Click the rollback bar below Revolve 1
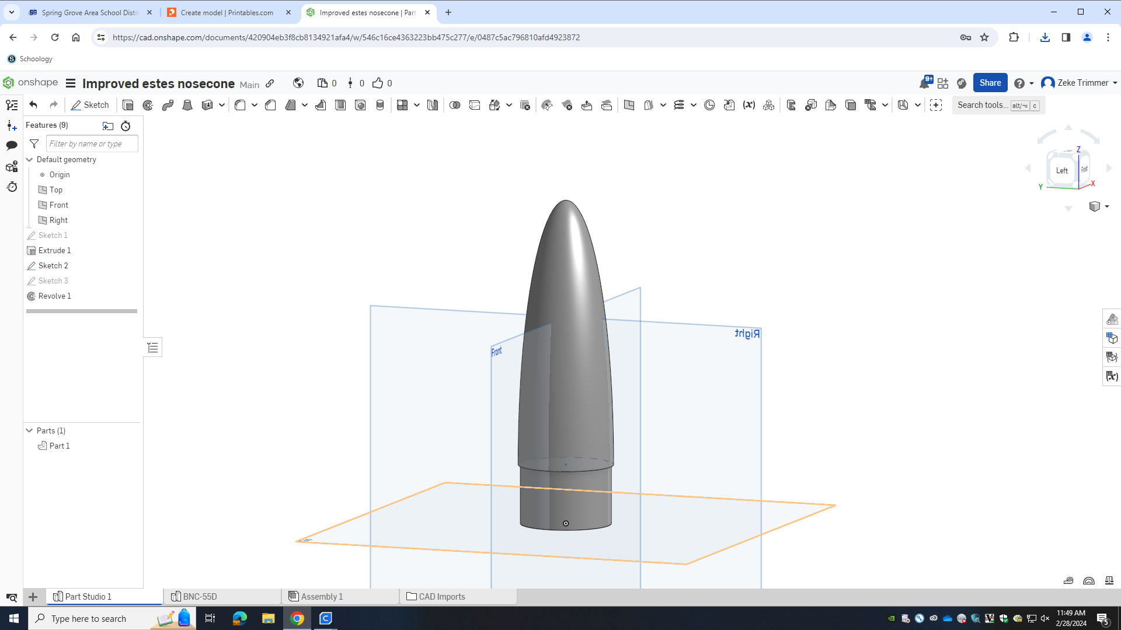This screenshot has width=1121, height=630. coord(82,311)
